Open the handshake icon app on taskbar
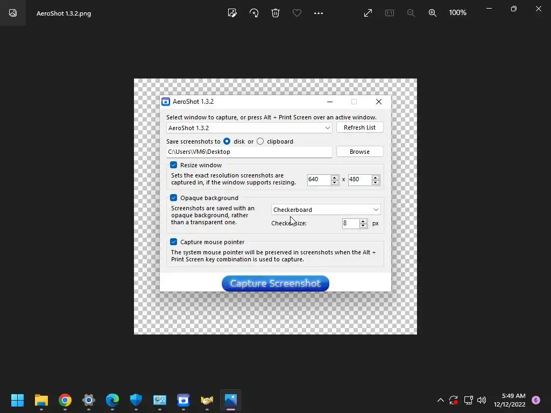Screen dimensions: 551x413 (207, 400)
